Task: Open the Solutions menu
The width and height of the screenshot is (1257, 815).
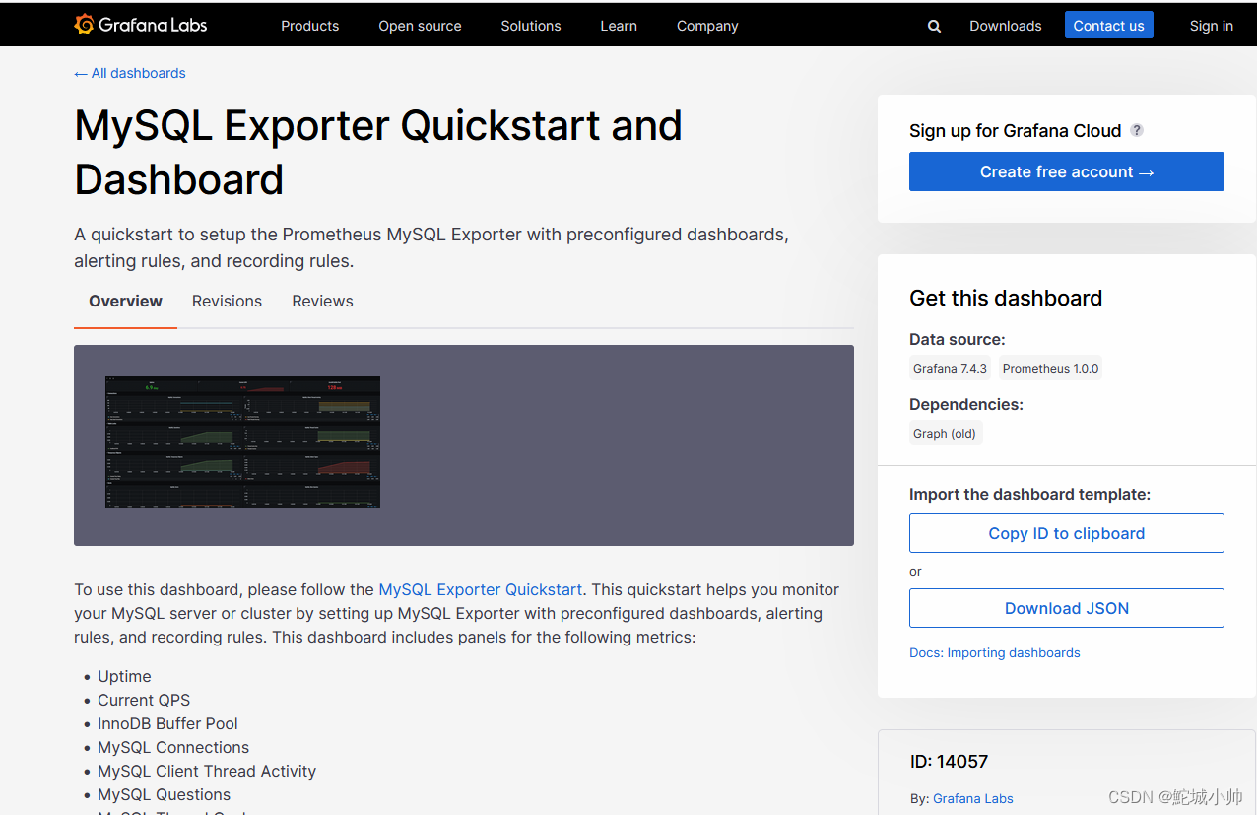Action: tap(531, 26)
